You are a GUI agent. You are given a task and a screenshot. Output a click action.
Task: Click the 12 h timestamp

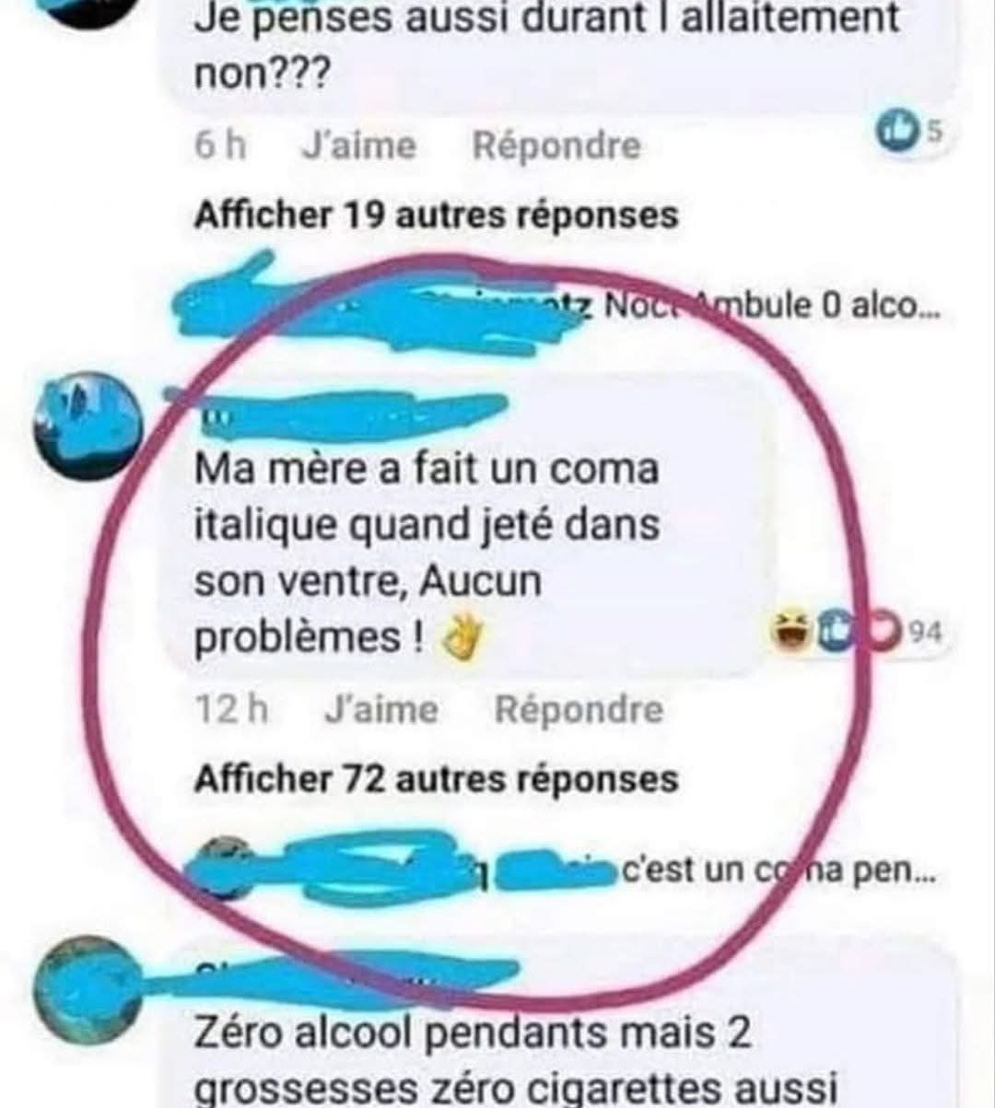pos(232,710)
